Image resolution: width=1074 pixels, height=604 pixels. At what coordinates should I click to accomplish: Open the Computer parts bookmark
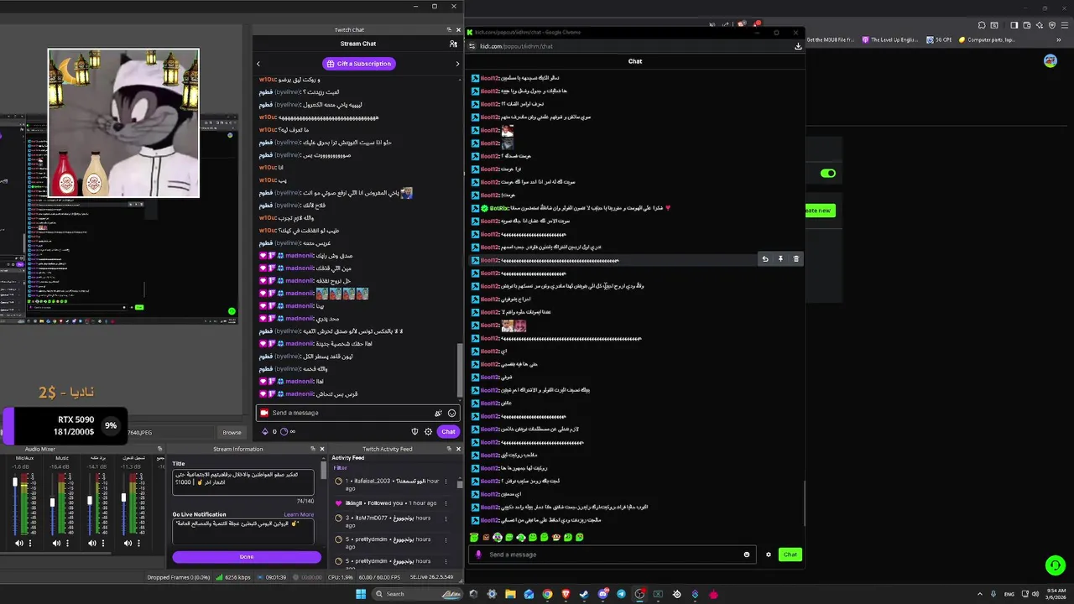coord(987,39)
